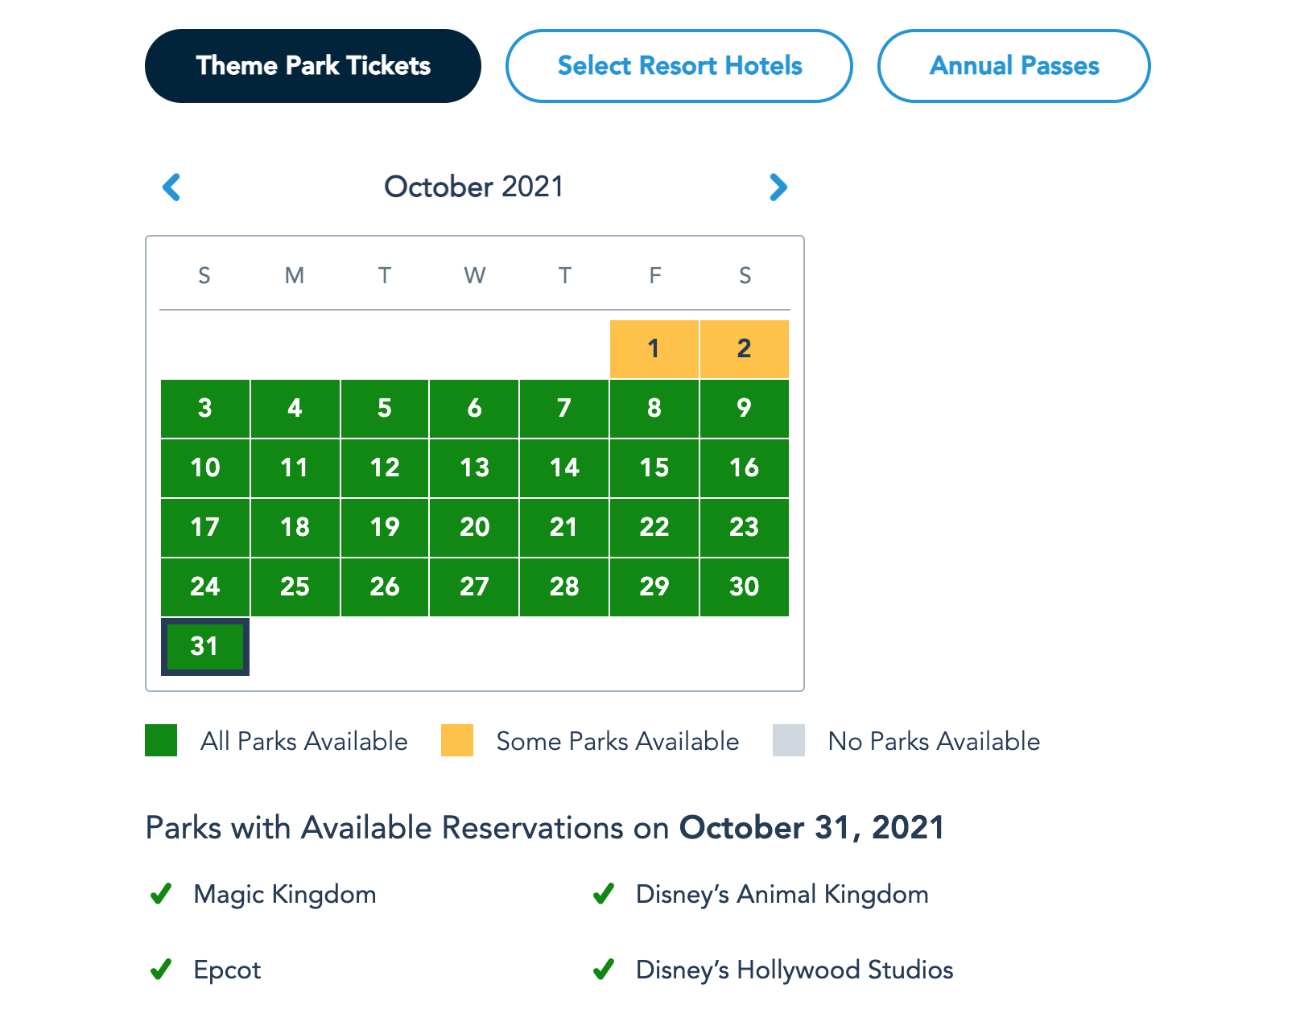The image size is (1304, 1009).
Task: Choose October 9 in the calendar
Action: (x=744, y=408)
